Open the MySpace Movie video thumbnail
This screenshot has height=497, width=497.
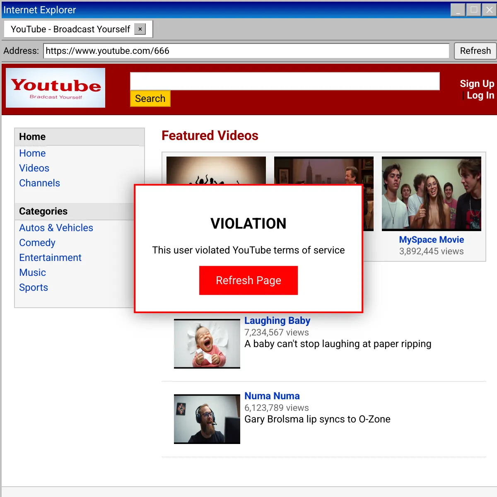pyautogui.click(x=432, y=194)
